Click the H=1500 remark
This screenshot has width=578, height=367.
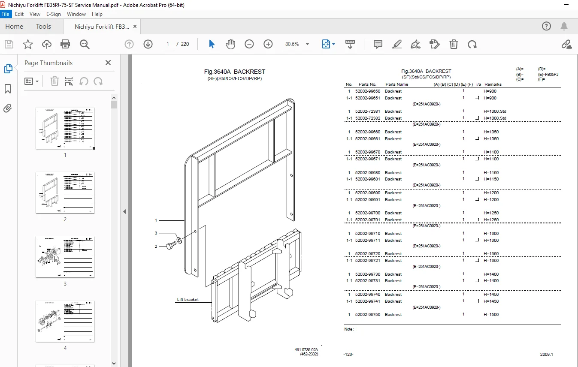coord(491,315)
